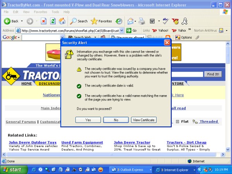This screenshot has width=232, height=174.
Task: Select the HOME site tab
Action: 26,84
